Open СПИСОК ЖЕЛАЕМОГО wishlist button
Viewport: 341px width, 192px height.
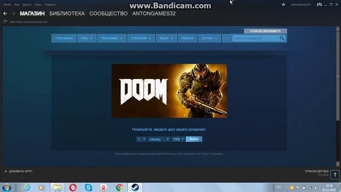tap(265, 31)
